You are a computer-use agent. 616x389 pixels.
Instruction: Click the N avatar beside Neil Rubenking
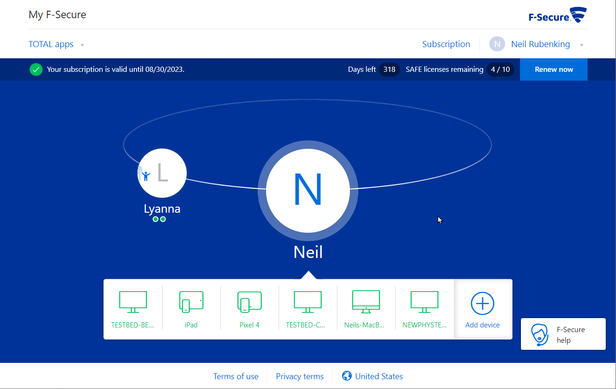pos(497,44)
